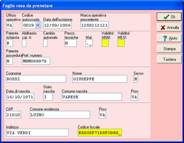Viewport: 184px width, 143px height.
Task: Print the form using Stampa
Action: (169, 49)
